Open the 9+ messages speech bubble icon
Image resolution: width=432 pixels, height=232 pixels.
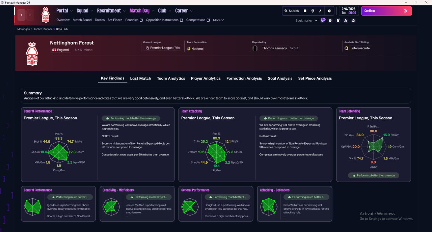[323, 20]
